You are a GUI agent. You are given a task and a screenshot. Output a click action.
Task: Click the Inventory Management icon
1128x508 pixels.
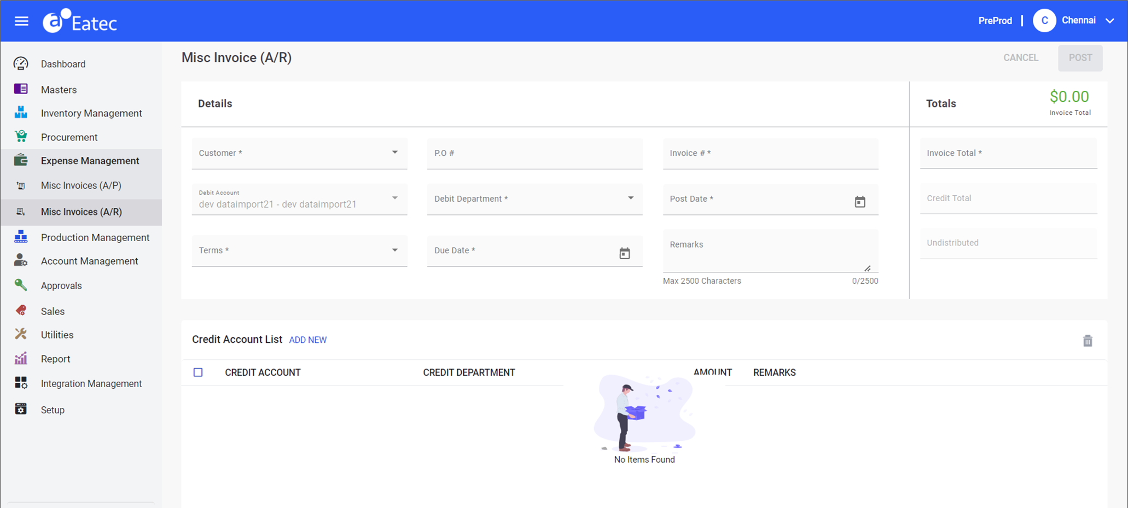pos(20,113)
